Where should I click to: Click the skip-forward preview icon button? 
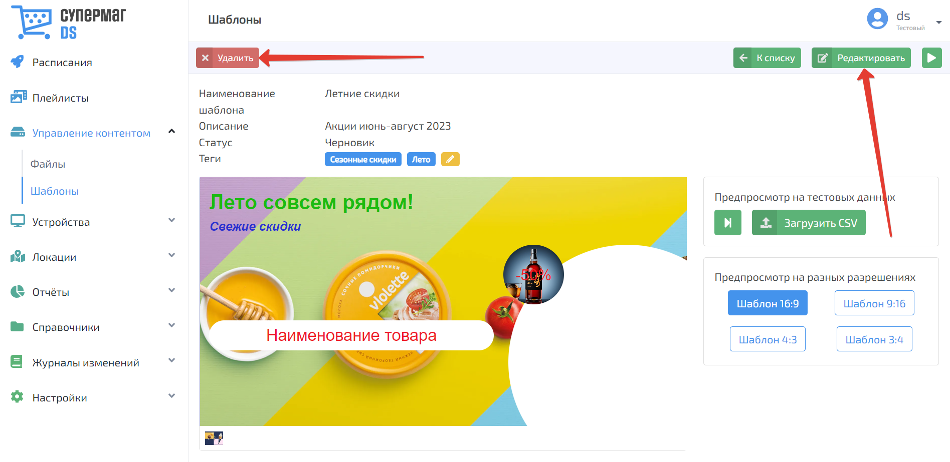pyautogui.click(x=728, y=223)
